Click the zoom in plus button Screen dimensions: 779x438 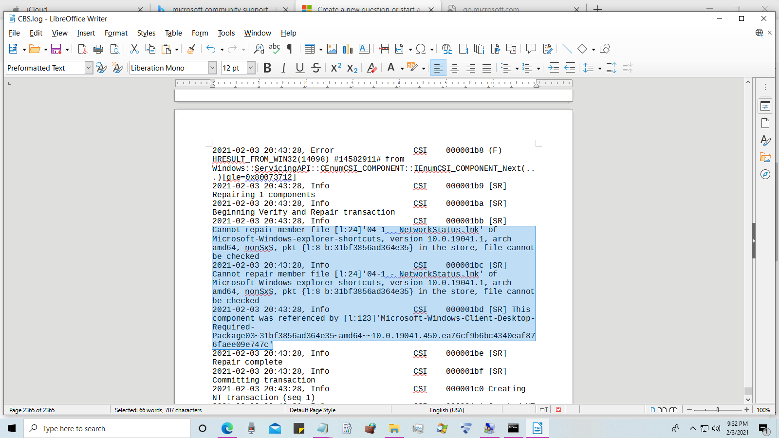point(747,410)
